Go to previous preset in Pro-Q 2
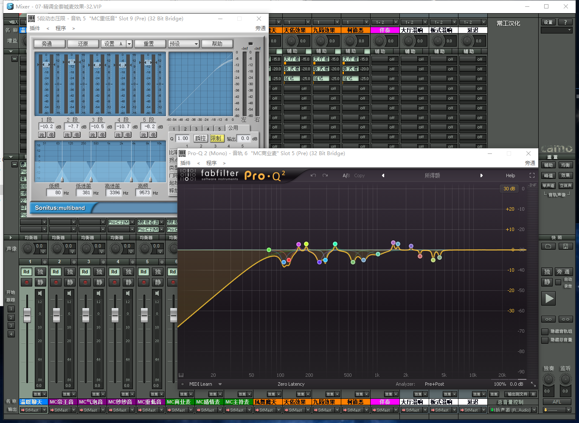 click(383, 175)
